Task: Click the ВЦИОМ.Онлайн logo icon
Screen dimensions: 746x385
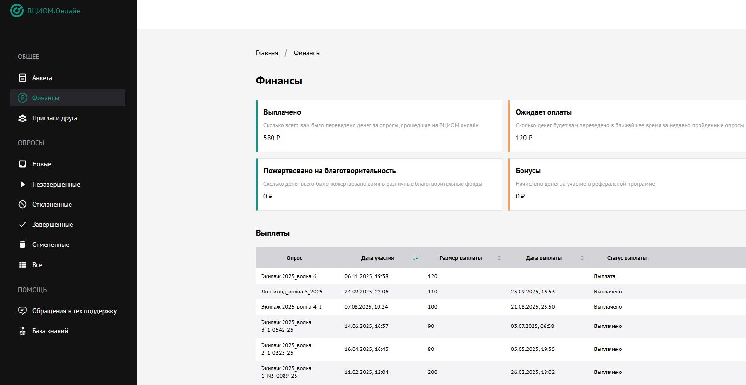Action: tap(17, 11)
